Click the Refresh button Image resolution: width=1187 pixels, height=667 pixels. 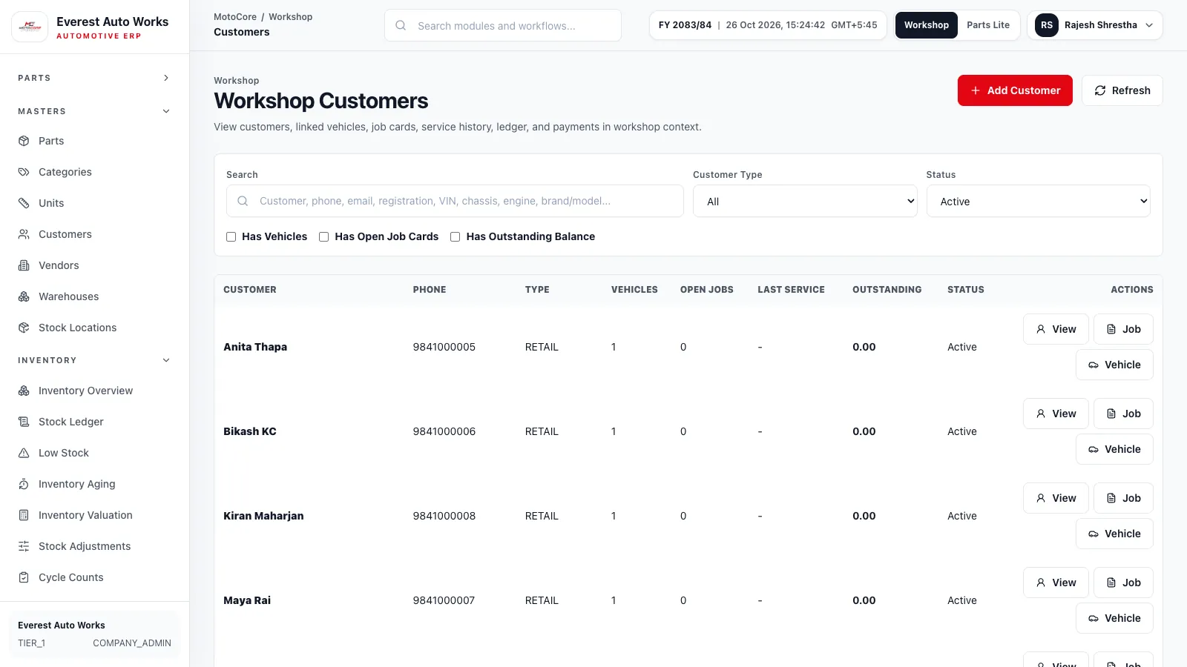[x=1122, y=90]
